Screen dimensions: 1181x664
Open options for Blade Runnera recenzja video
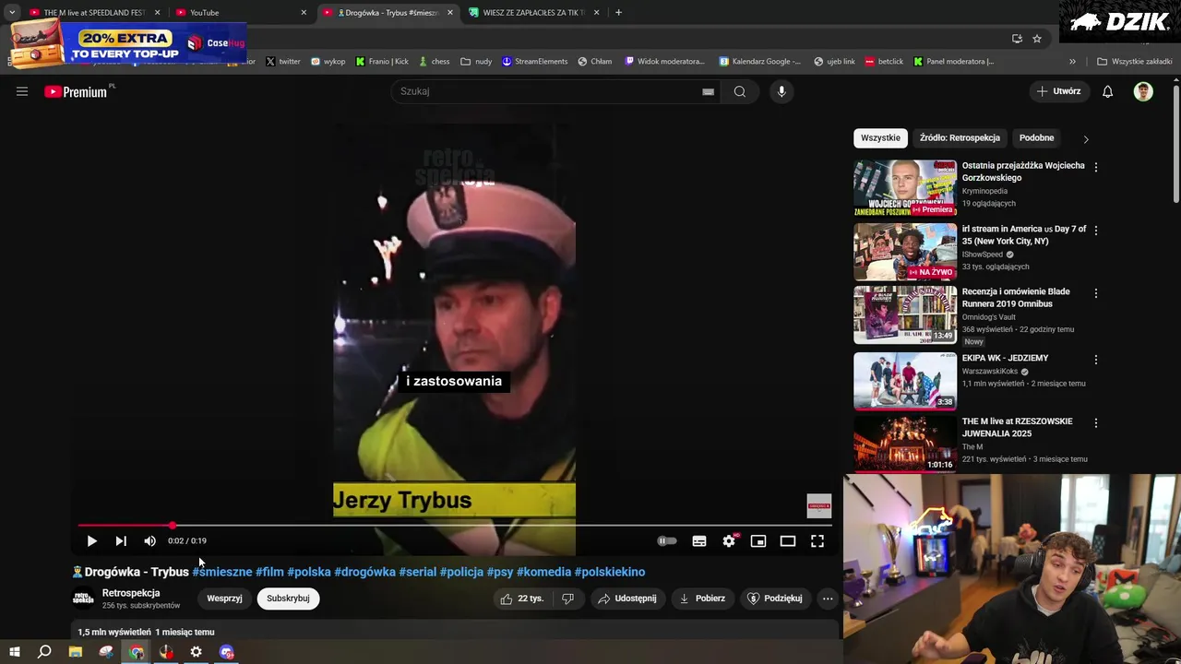pyautogui.click(x=1096, y=293)
